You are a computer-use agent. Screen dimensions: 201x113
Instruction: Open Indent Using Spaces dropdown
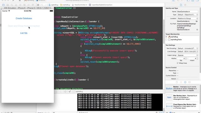187,55
